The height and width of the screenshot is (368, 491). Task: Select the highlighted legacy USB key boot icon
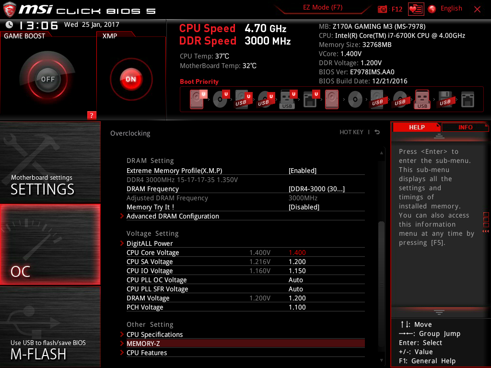tap(422, 100)
